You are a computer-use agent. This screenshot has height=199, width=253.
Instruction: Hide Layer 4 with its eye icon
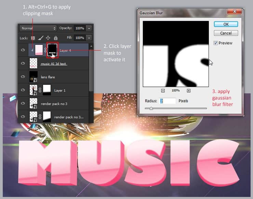23,50
